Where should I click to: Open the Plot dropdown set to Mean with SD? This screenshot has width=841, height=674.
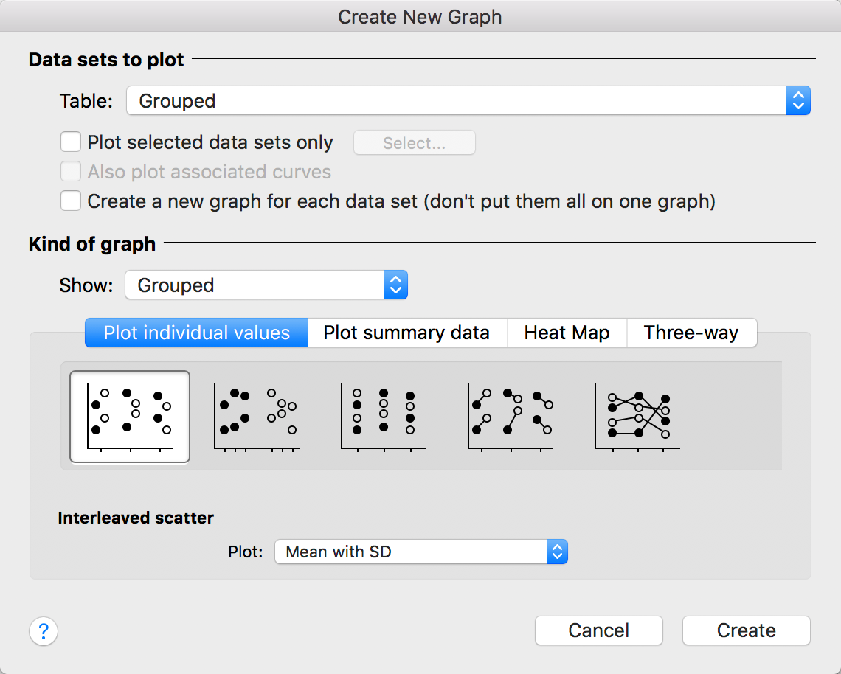pyautogui.click(x=420, y=552)
